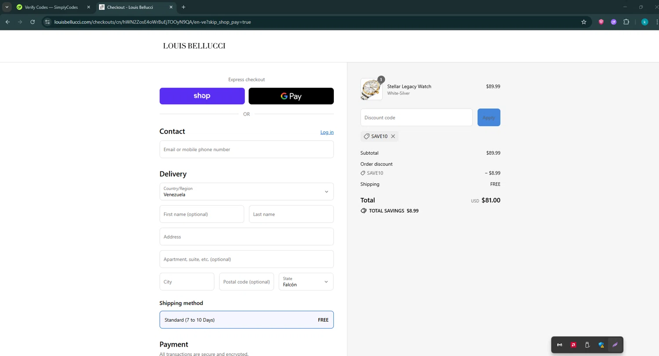Open the purple feather tray icon
This screenshot has height=356, width=659.
coord(615,345)
